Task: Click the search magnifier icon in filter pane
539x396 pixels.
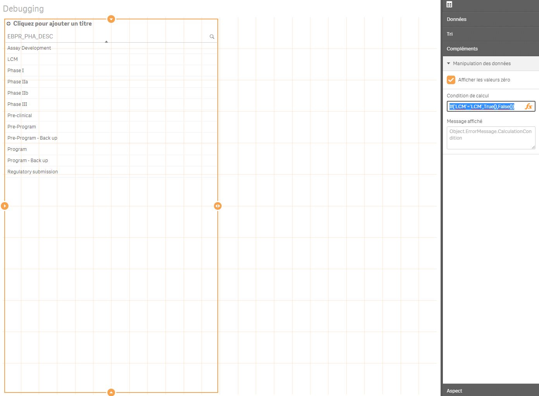Action: (212, 36)
